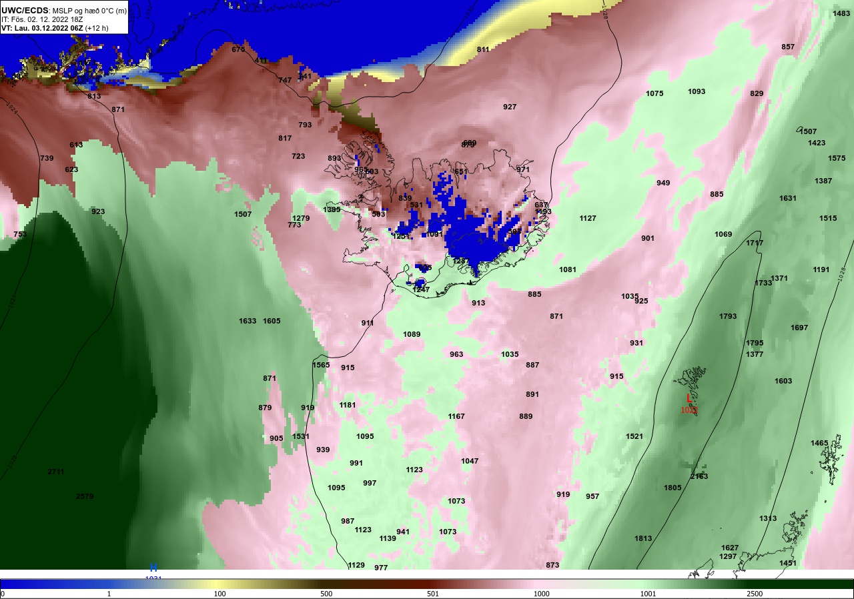Image resolution: width=854 pixels, height=599 pixels.
Task: Click the height value 2711
Action: click(56, 472)
